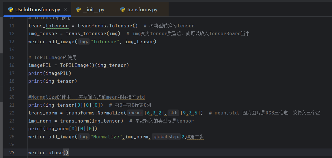Click the '#Normalize的使用' comment line
This screenshot has height=158, width=332.
click(x=87, y=97)
